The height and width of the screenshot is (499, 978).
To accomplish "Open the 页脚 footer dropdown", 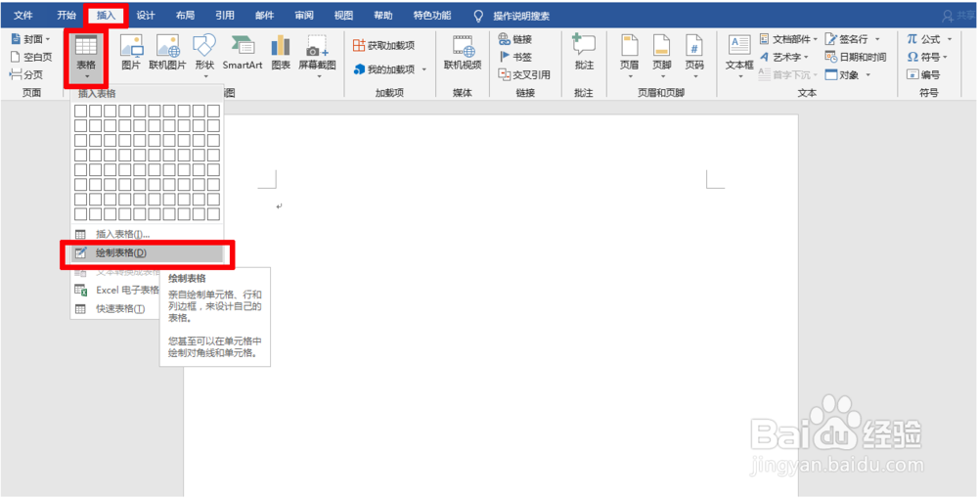I will [662, 56].
